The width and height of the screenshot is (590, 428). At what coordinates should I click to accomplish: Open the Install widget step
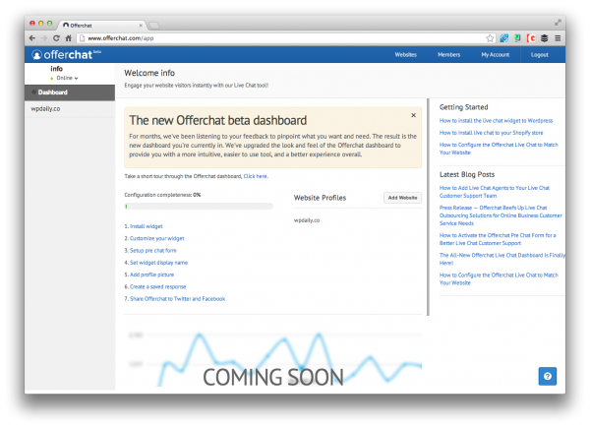click(146, 226)
